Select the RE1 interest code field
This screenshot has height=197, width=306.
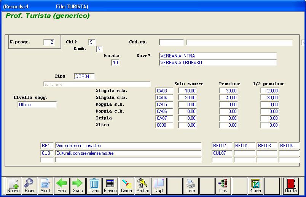click(47, 146)
